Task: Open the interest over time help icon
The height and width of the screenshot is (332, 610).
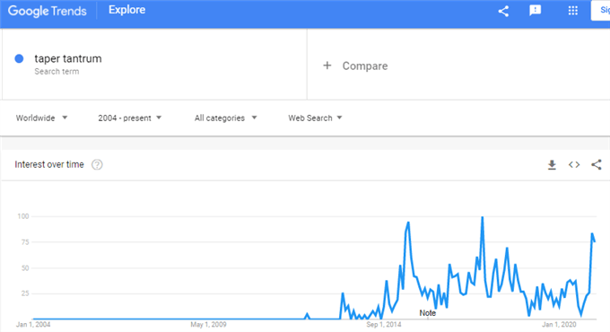Action: point(97,164)
